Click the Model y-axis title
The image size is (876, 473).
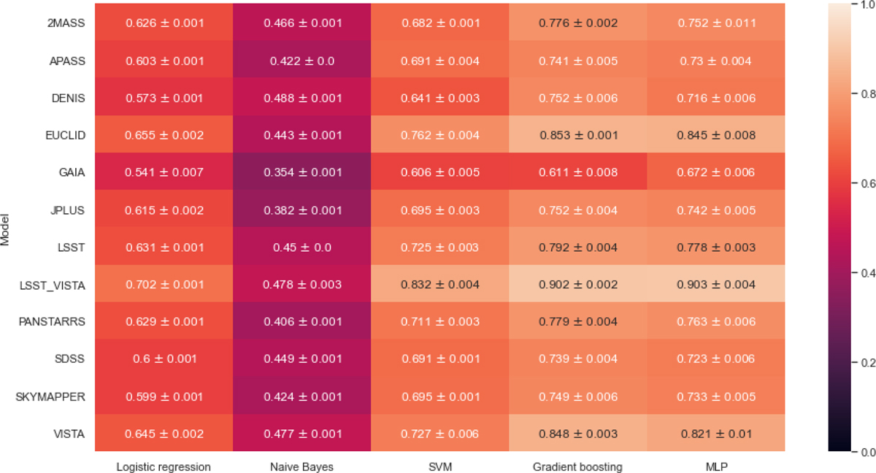[x=7, y=228]
